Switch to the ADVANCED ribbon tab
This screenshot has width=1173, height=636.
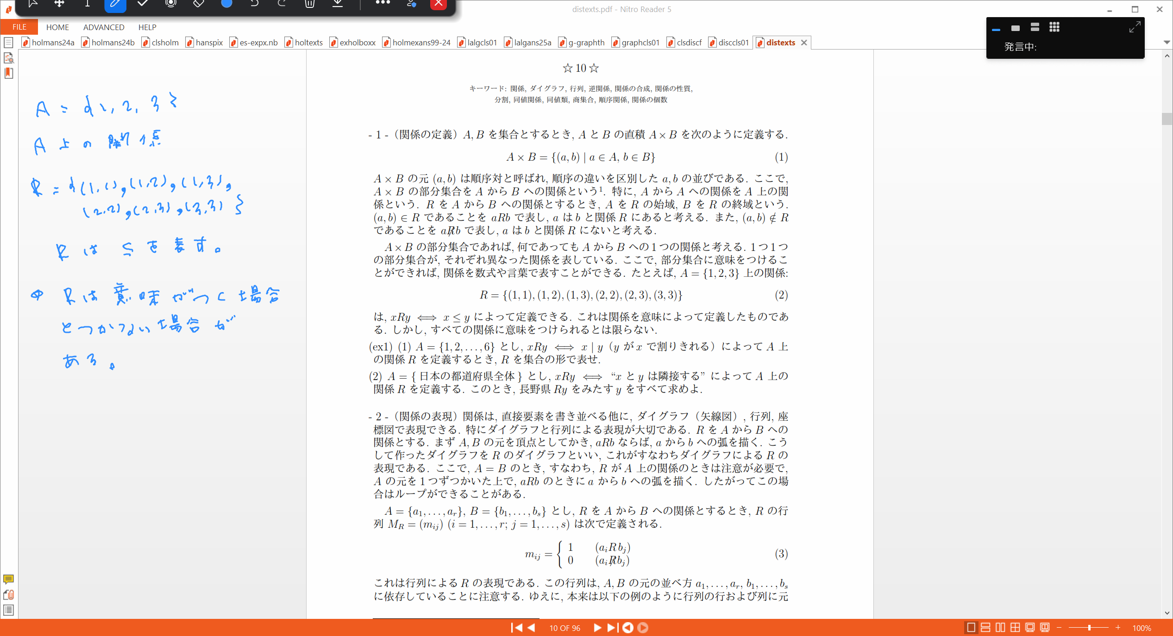(x=104, y=27)
